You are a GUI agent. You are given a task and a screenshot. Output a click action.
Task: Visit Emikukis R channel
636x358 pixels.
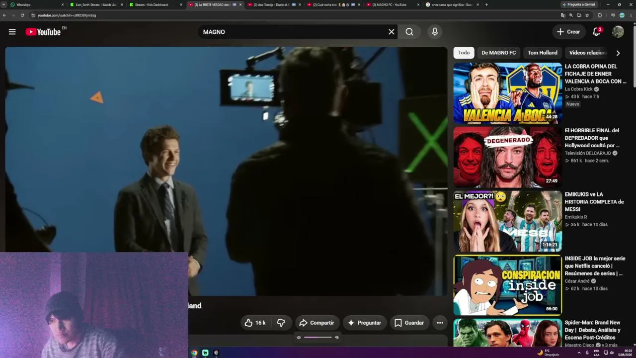pos(576,217)
